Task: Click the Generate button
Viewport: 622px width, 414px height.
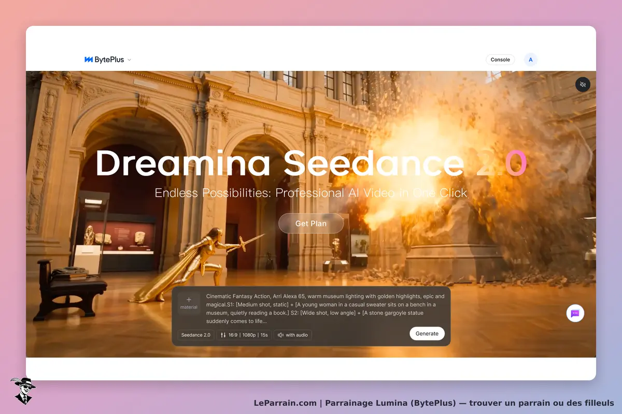Action: point(427,334)
